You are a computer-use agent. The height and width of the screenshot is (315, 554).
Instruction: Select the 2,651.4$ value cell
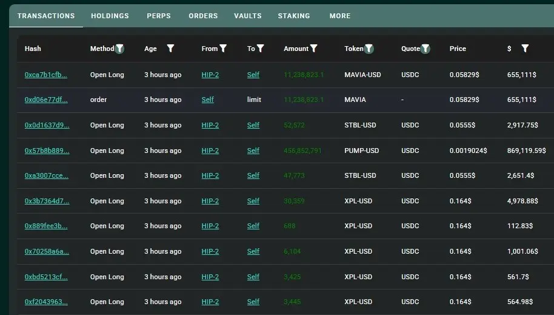(521, 175)
